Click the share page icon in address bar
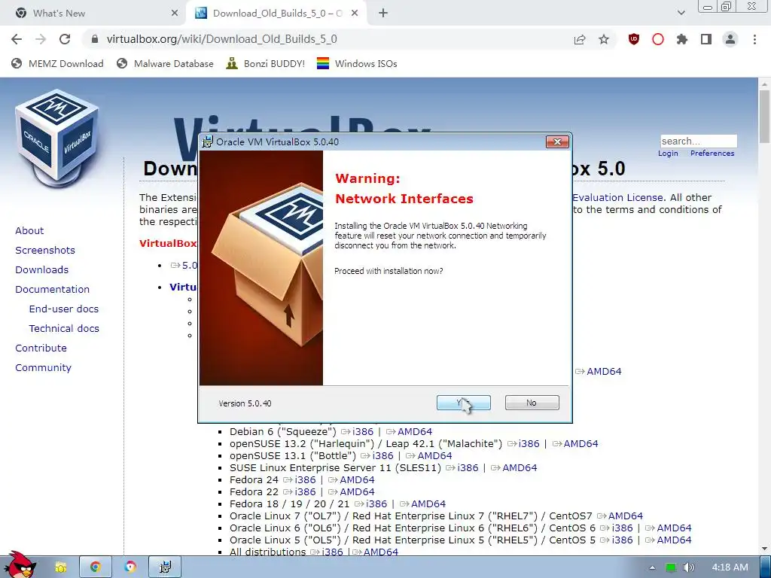 [x=580, y=39]
